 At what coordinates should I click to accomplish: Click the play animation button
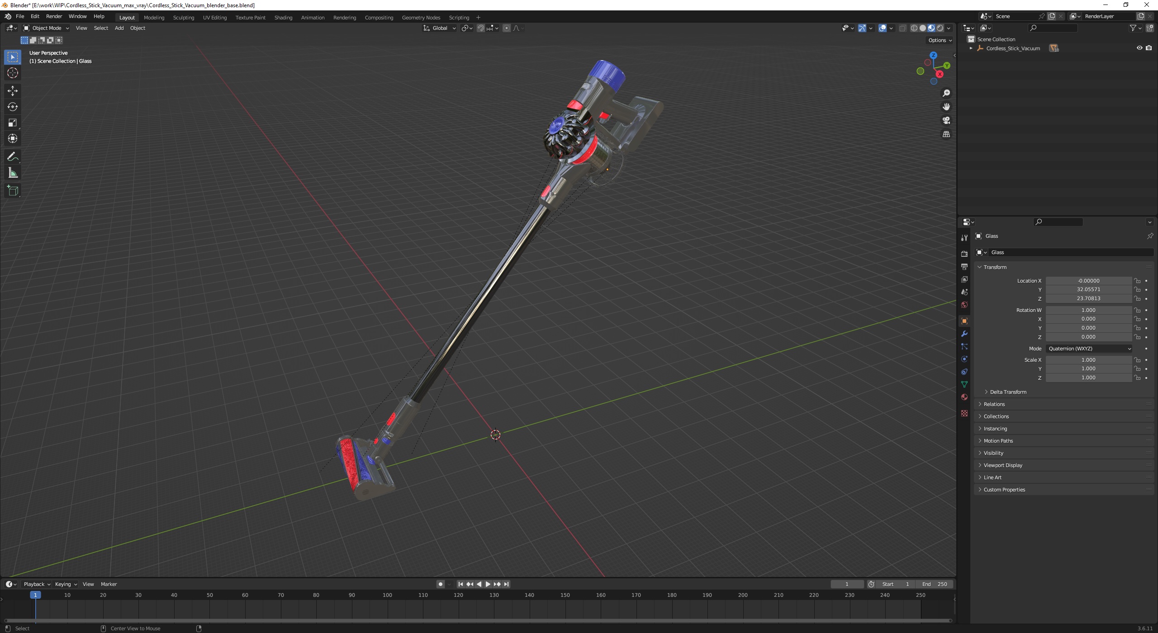click(x=488, y=584)
